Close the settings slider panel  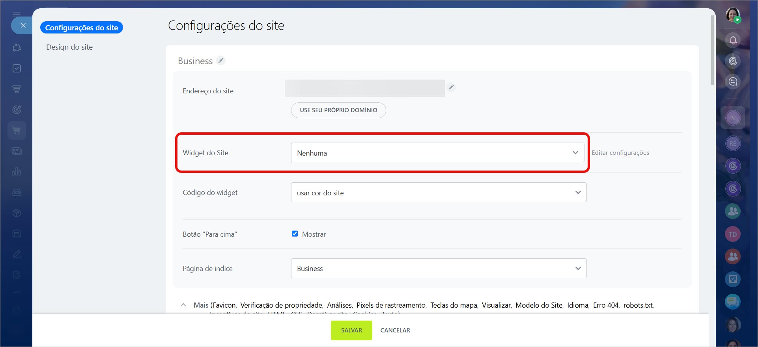click(23, 26)
